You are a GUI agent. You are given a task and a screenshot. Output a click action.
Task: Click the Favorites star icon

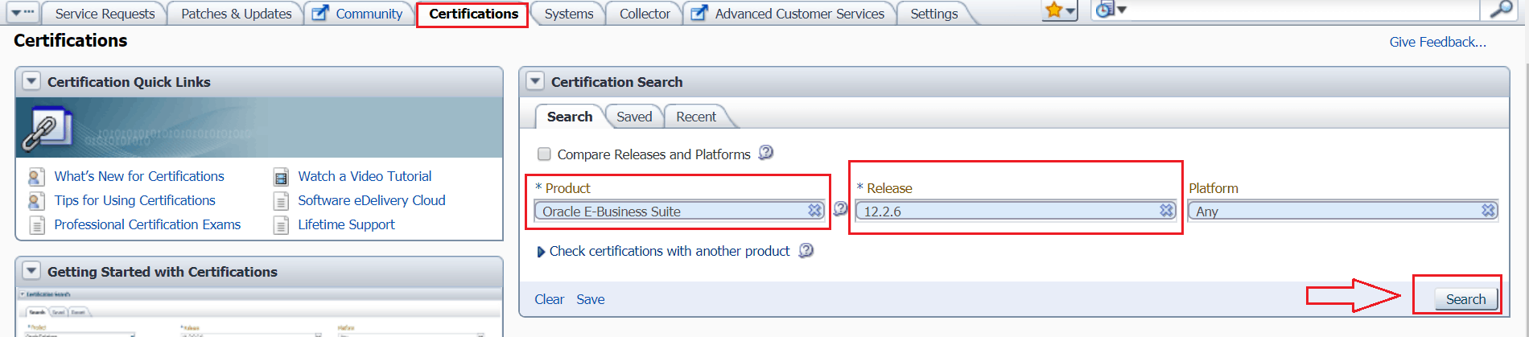[1053, 10]
